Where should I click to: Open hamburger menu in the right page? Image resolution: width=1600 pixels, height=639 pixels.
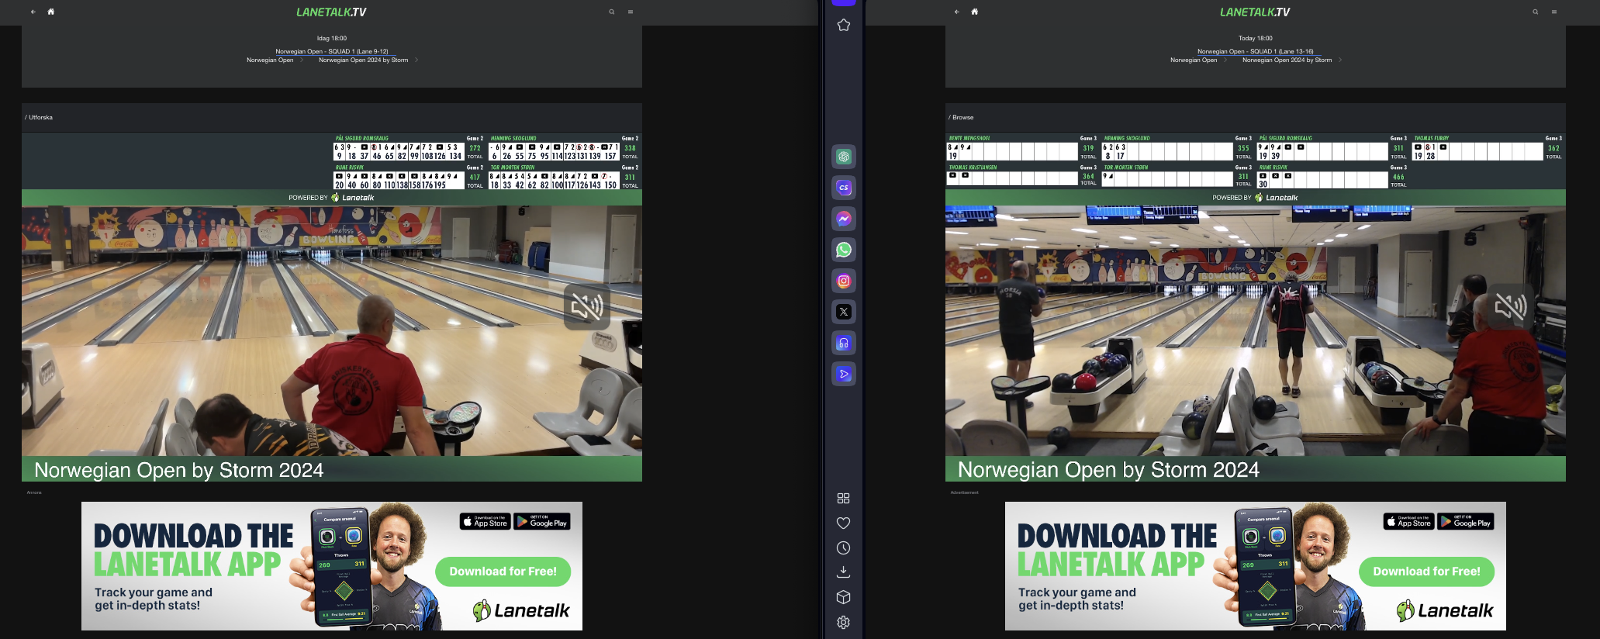click(1554, 12)
